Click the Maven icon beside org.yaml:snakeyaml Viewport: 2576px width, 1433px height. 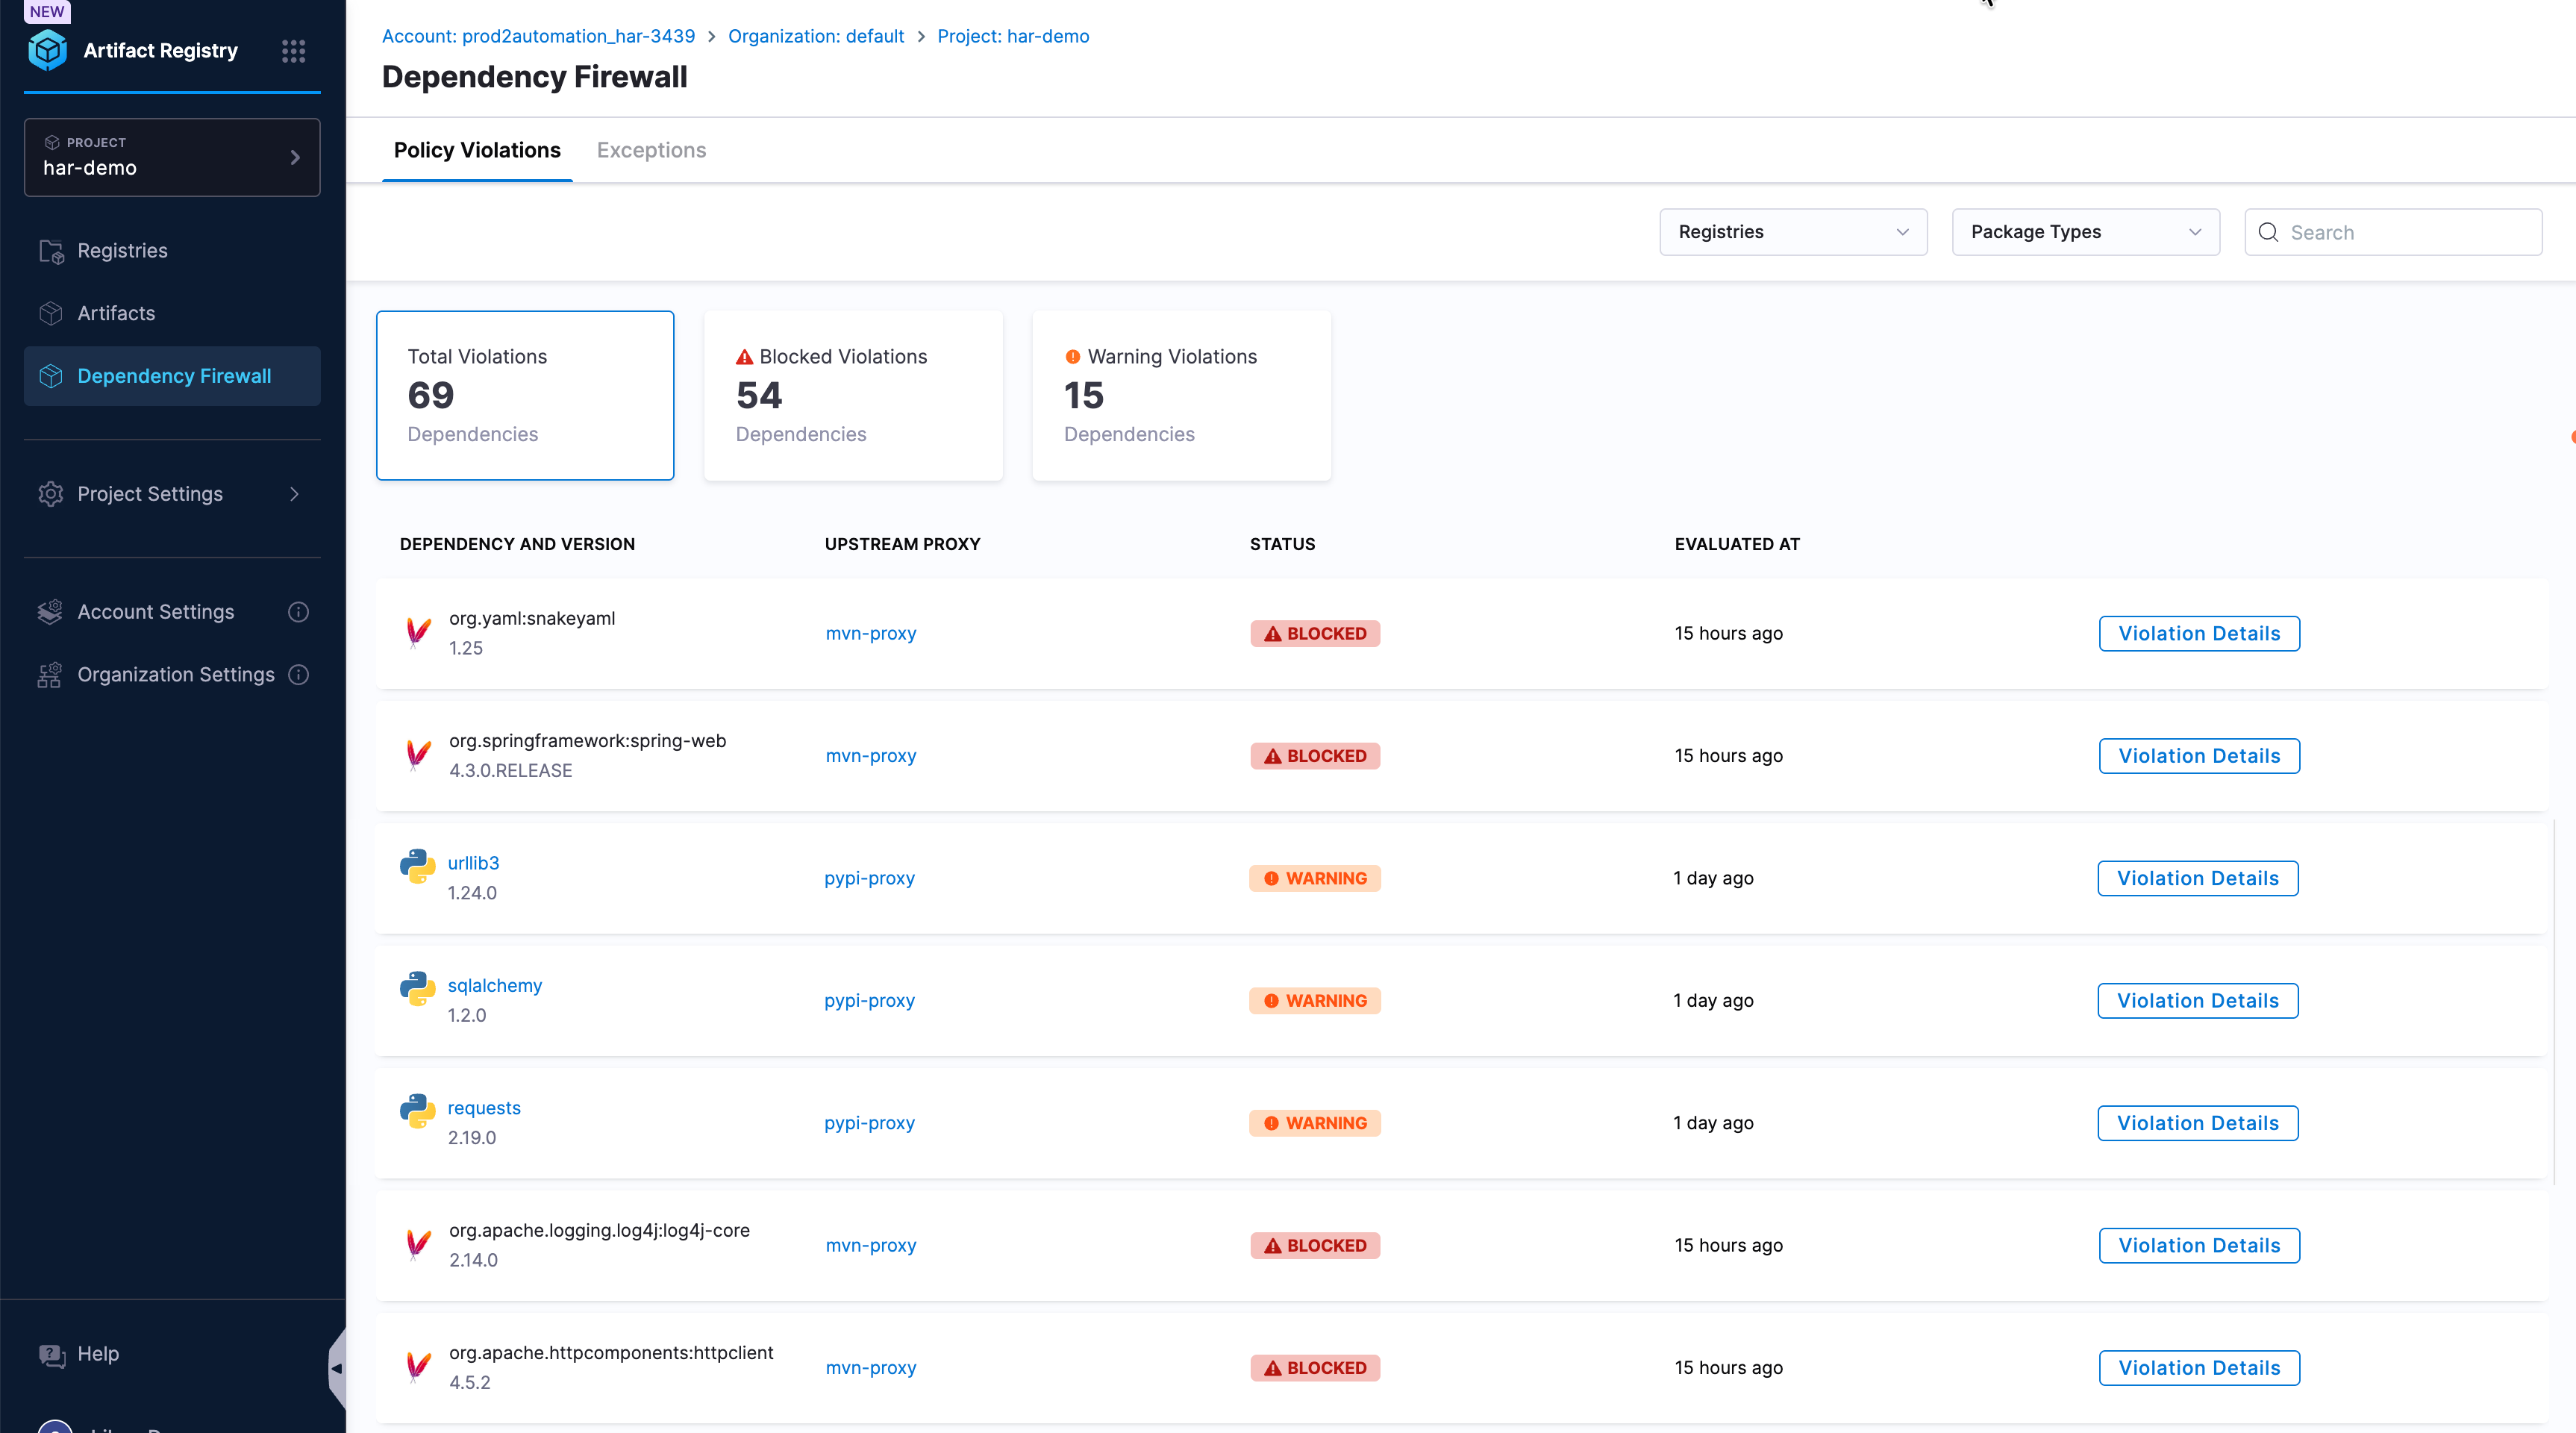419,633
